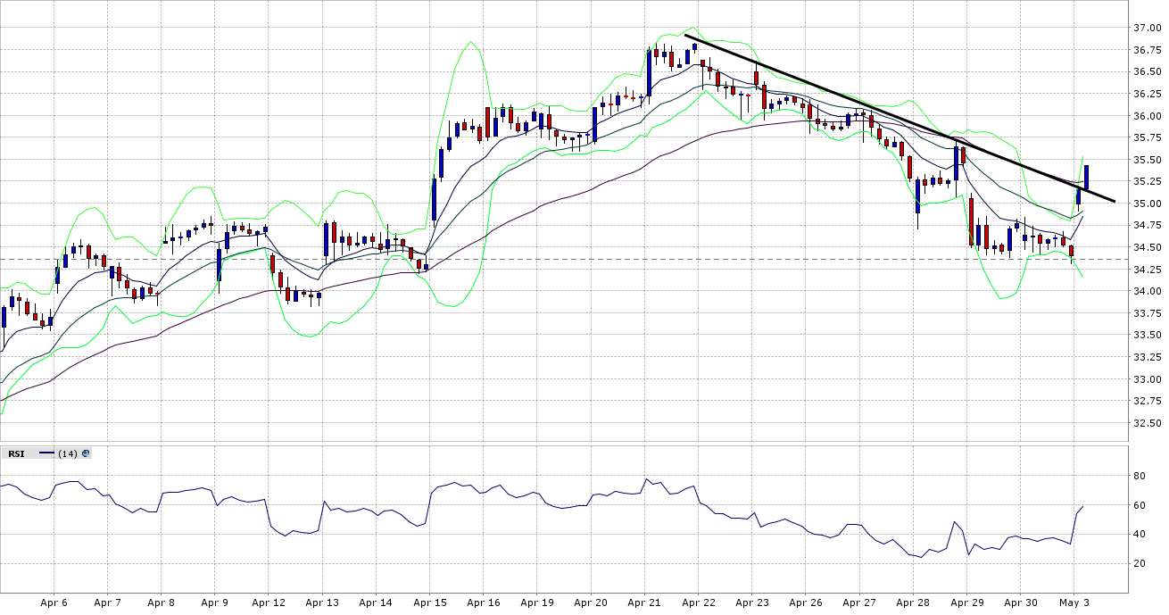Click the RSI indicator label
This screenshot has height=615, width=1169.
pyautogui.click(x=16, y=453)
